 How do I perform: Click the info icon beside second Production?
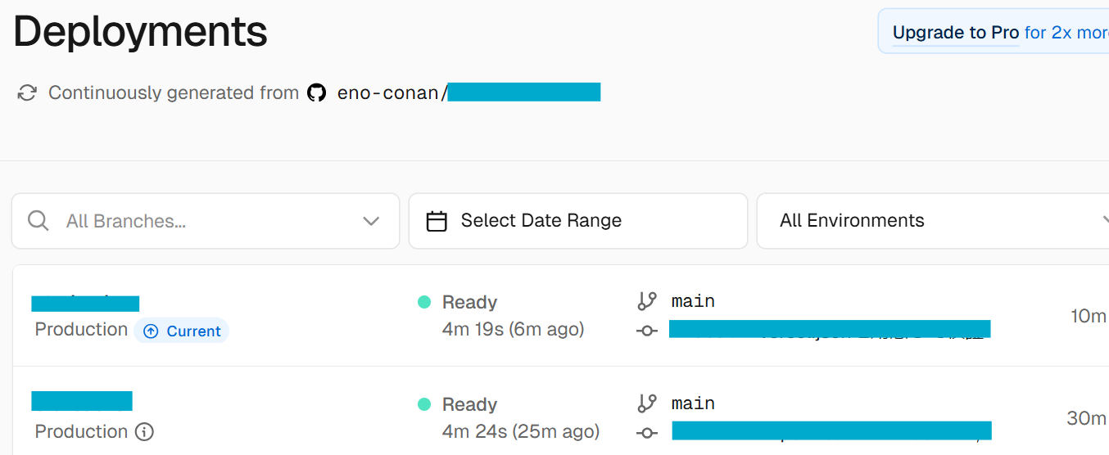click(144, 431)
